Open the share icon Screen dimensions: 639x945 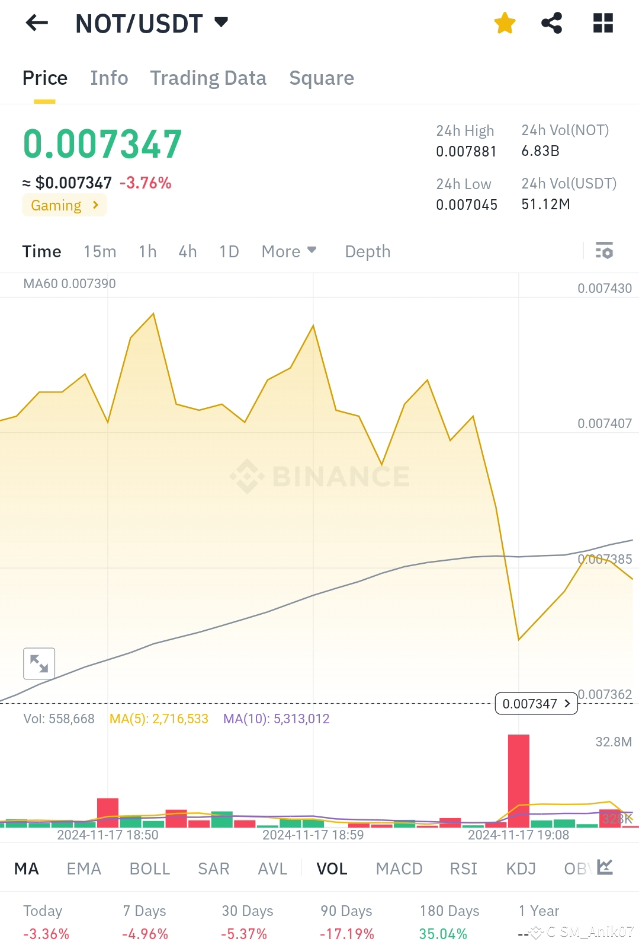552,23
